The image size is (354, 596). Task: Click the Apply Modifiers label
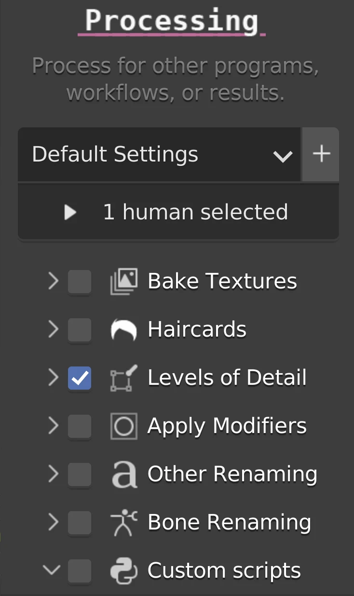coord(227,426)
